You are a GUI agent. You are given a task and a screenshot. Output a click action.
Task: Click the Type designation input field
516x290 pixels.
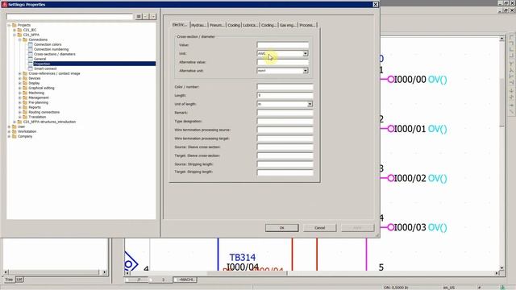[x=285, y=121]
